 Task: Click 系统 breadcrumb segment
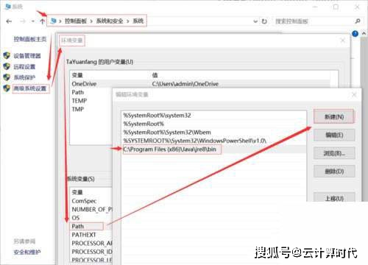tap(138, 21)
